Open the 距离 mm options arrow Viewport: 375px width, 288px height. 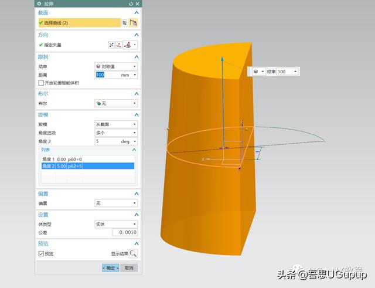click(135, 75)
